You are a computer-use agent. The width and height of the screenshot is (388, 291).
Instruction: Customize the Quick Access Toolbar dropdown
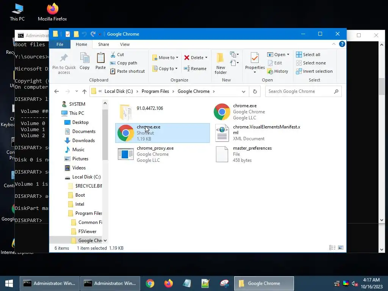pos(100,34)
